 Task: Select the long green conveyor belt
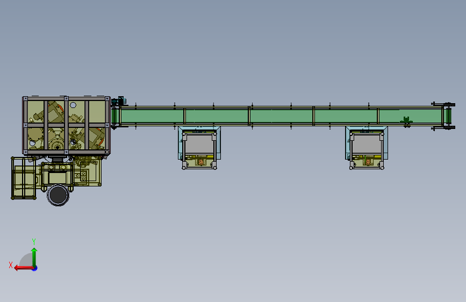coord(281,116)
